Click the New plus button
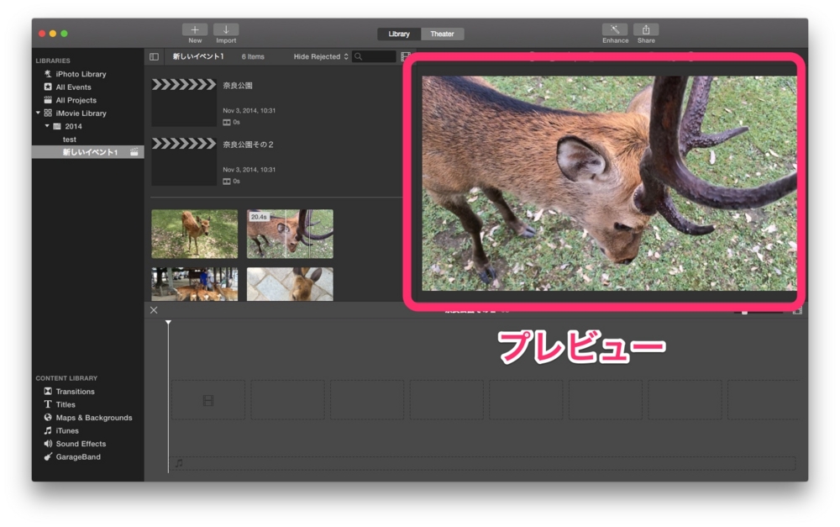The width and height of the screenshot is (840, 527). [195, 30]
